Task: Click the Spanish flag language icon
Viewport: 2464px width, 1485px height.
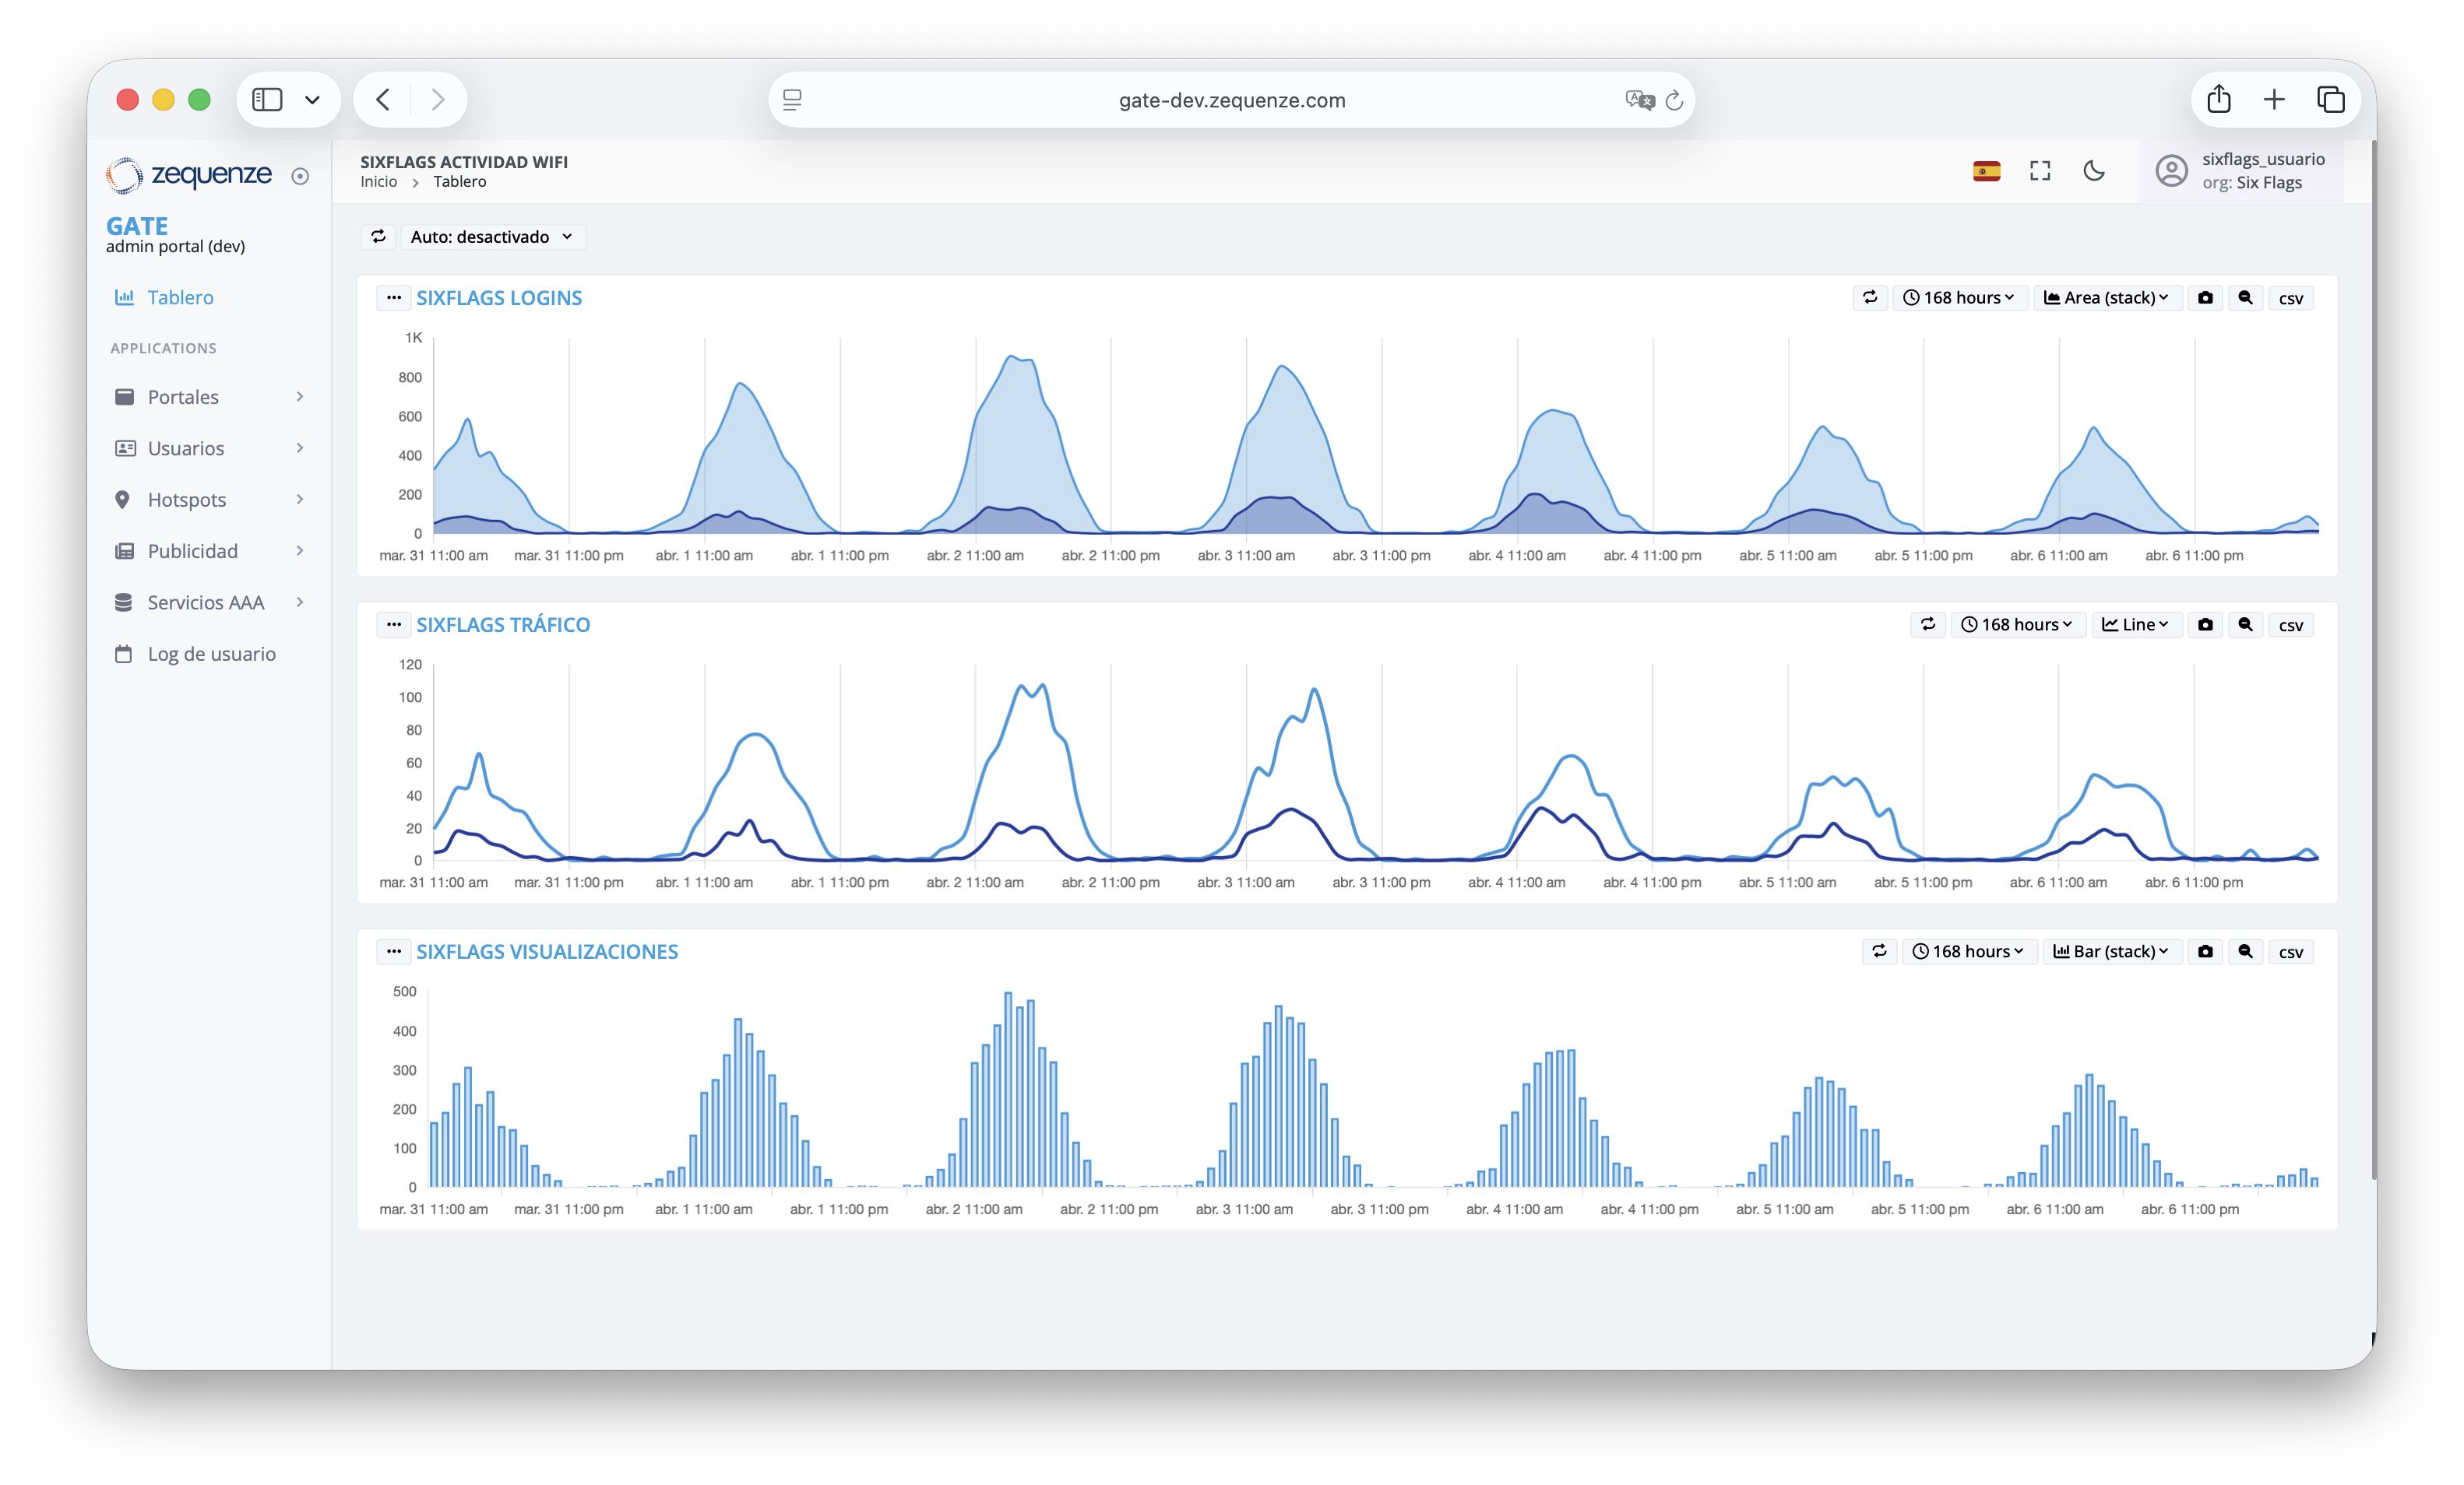Action: [1986, 172]
